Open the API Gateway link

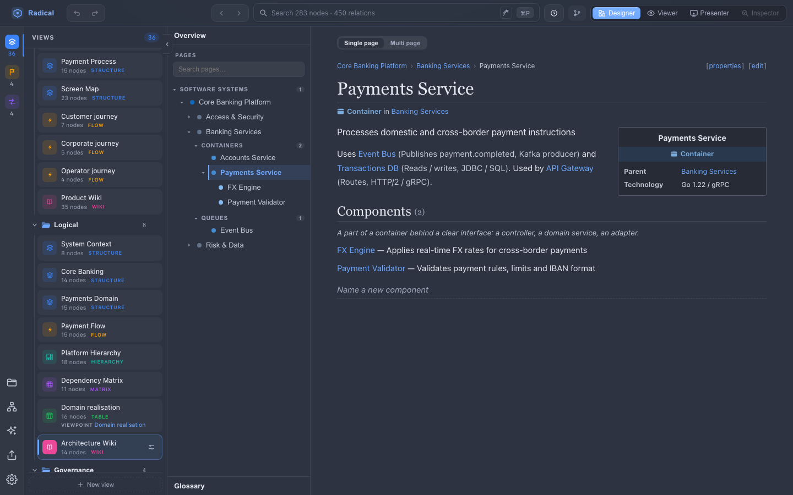click(x=569, y=168)
